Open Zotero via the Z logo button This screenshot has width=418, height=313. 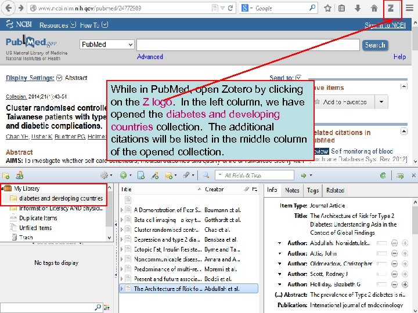(x=391, y=8)
